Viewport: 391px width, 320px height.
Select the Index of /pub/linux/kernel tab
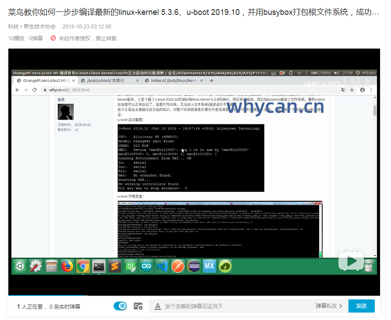pos(174,81)
